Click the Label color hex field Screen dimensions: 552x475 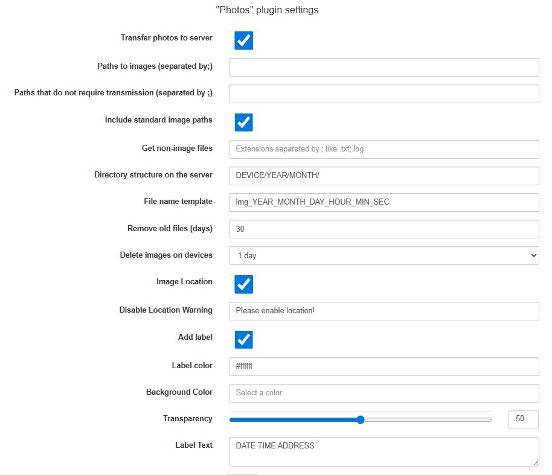coord(384,366)
